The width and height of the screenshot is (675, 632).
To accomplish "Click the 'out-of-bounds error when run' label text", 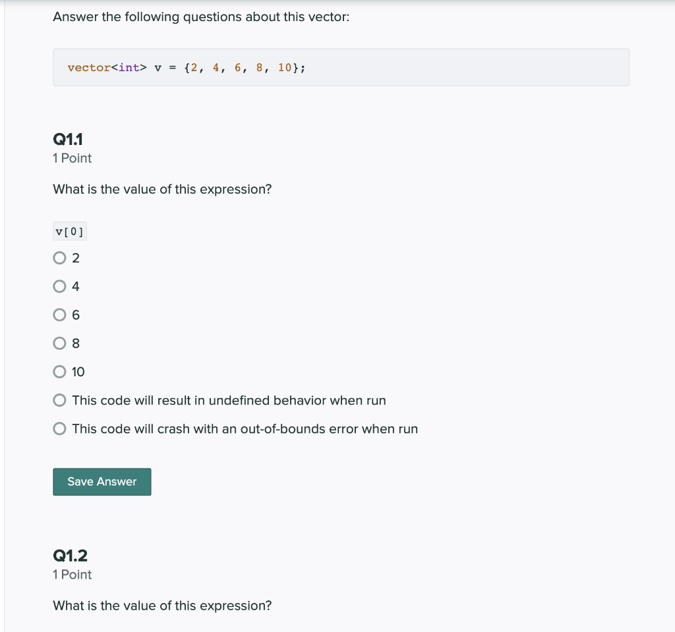I will 329,429.
